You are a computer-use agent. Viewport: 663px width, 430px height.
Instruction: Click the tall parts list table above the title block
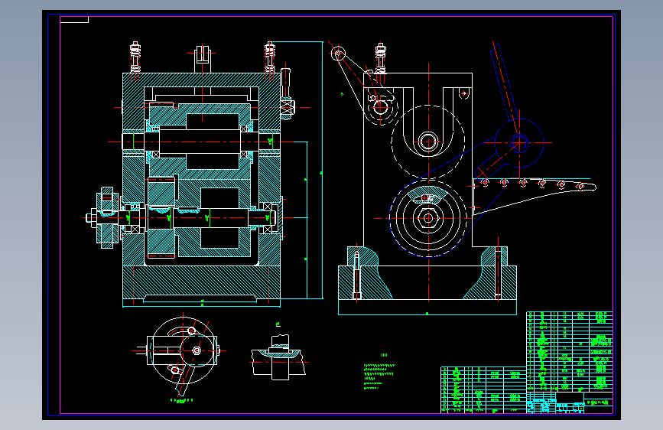click(570, 352)
